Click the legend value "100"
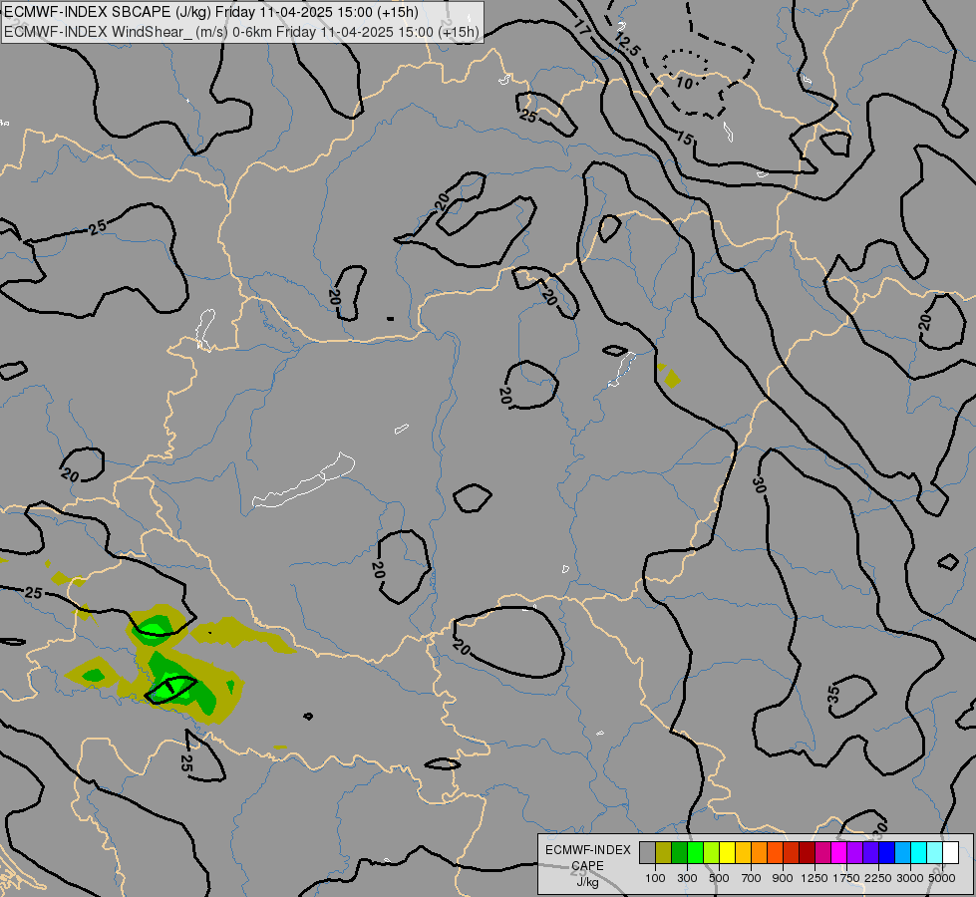The width and height of the screenshot is (976, 897). coord(655,878)
